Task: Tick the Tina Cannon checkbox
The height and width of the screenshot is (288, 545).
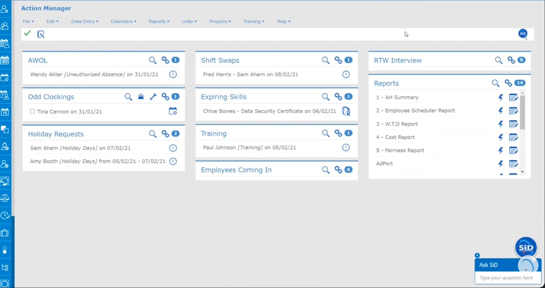Action: [32, 111]
